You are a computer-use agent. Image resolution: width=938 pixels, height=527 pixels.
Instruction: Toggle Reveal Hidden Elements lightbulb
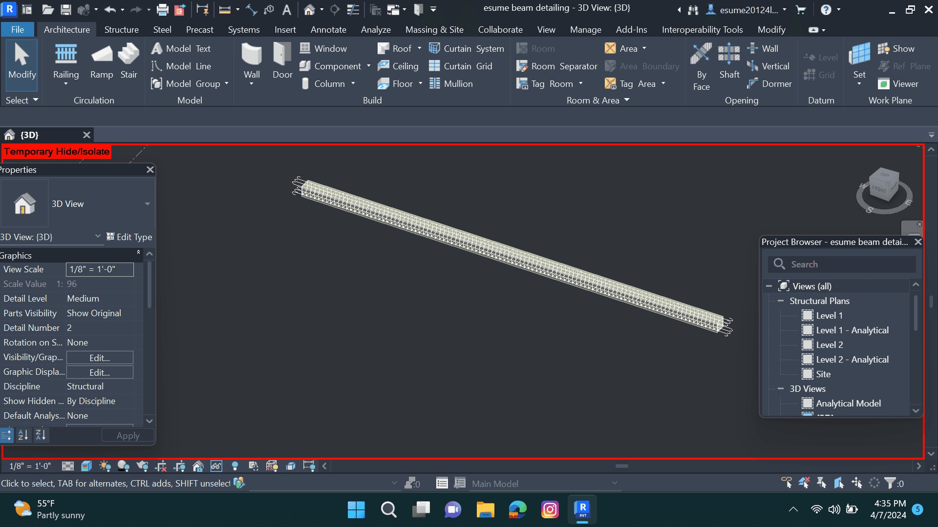coord(235,466)
